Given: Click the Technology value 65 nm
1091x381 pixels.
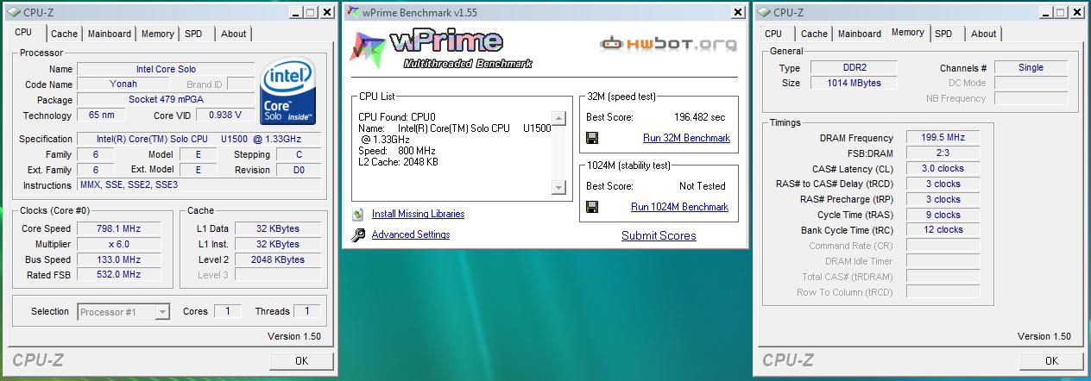Looking at the screenshot, I should coord(102,116).
